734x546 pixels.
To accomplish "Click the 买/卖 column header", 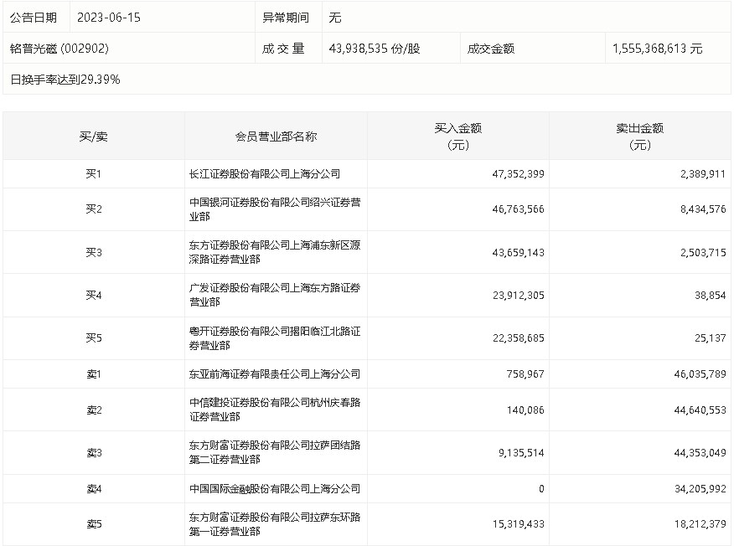I will click(x=94, y=136).
